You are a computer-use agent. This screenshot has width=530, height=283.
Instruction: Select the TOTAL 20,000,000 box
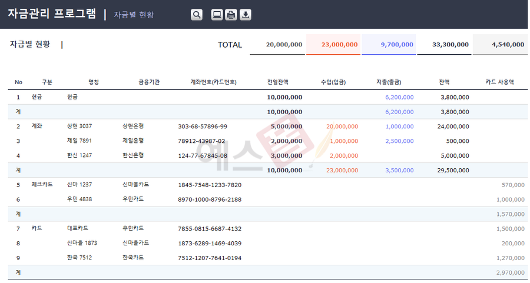[x=277, y=45]
